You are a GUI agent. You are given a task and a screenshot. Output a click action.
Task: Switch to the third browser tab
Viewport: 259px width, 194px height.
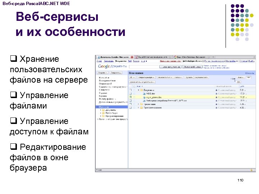pyautogui.click(x=191, y=57)
